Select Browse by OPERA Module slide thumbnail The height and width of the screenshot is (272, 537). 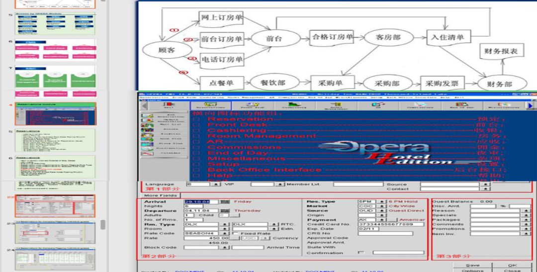point(55,24)
